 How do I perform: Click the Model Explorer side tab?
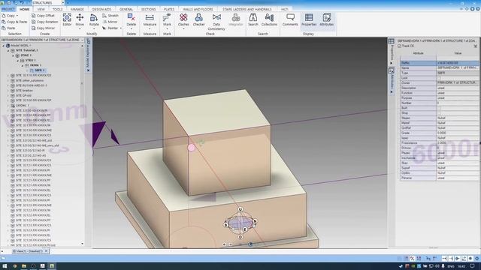point(89,54)
